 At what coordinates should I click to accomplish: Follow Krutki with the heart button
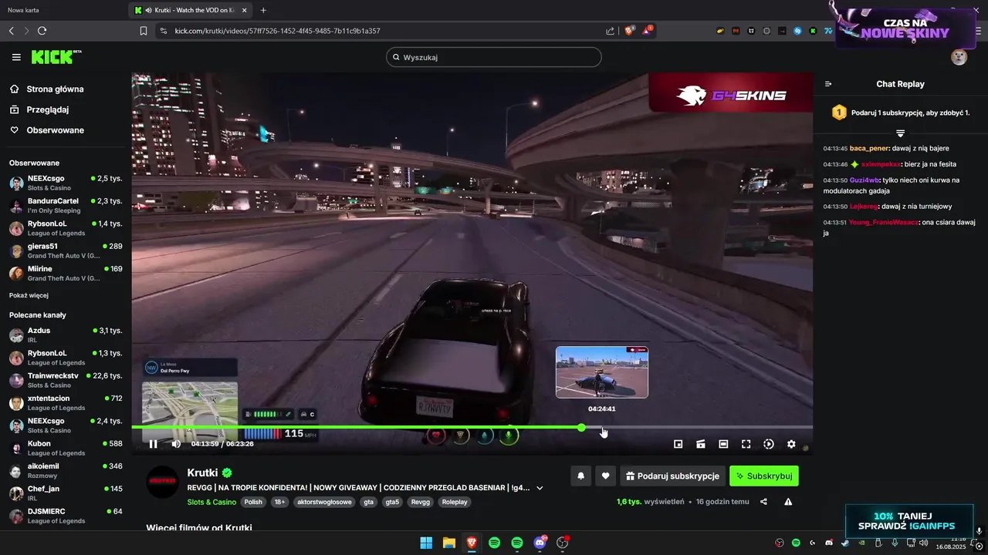[605, 476]
